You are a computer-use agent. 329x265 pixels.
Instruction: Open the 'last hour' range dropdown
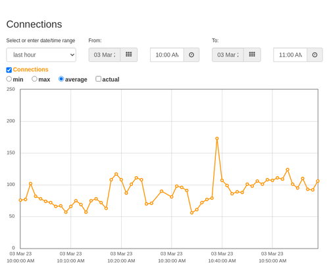[41, 55]
